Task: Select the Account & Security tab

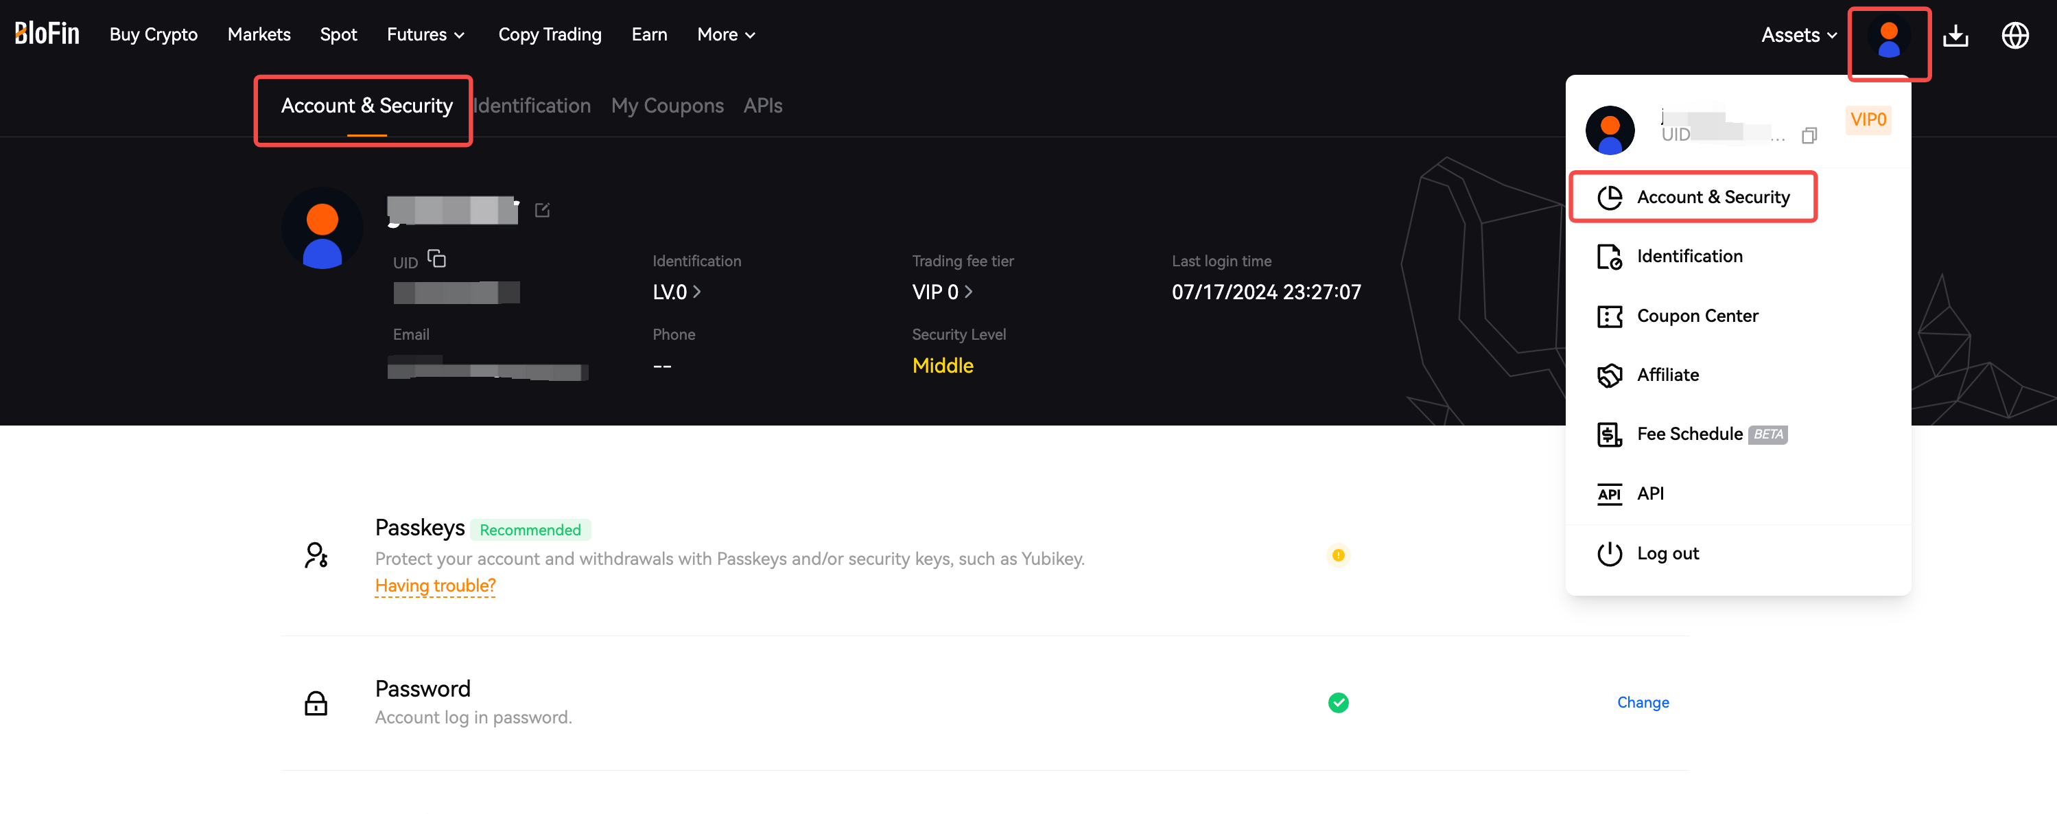Action: tap(366, 106)
